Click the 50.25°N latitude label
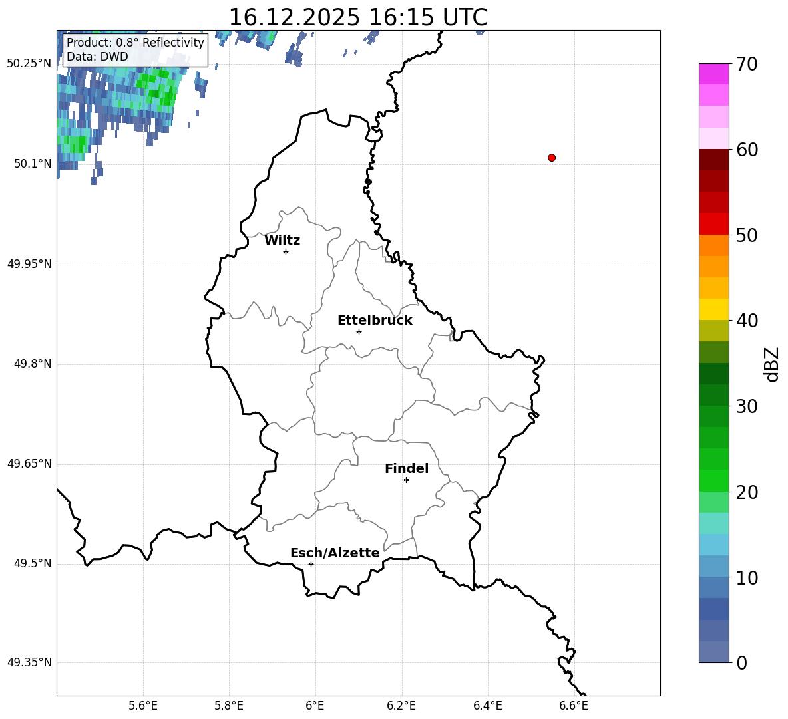 click(x=29, y=64)
